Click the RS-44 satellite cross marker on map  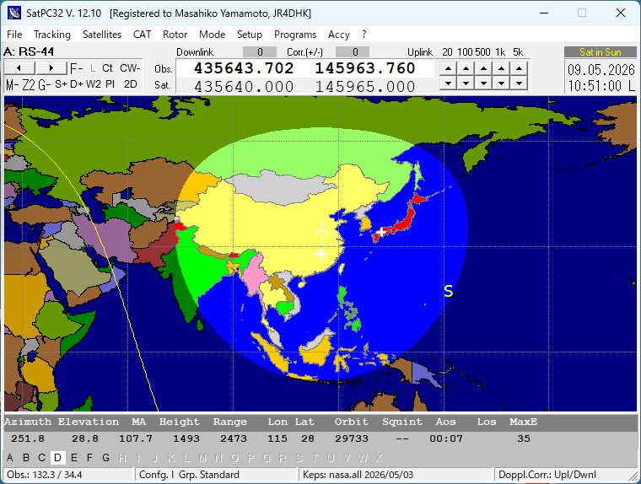click(320, 255)
